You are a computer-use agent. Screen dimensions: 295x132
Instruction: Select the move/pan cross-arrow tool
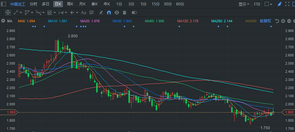(8, 13)
